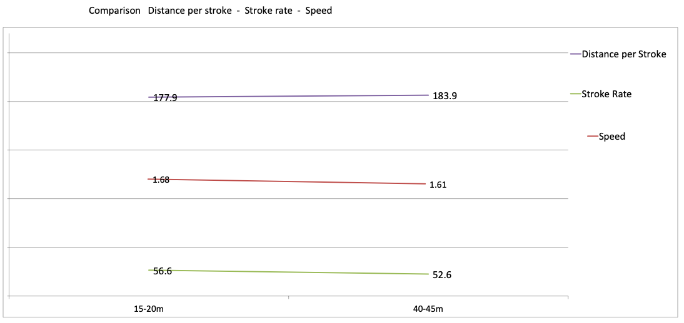The height and width of the screenshot is (323, 684).
Task: Click the green Stroke Rate legend swatch
Action: [x=576, y=94]
